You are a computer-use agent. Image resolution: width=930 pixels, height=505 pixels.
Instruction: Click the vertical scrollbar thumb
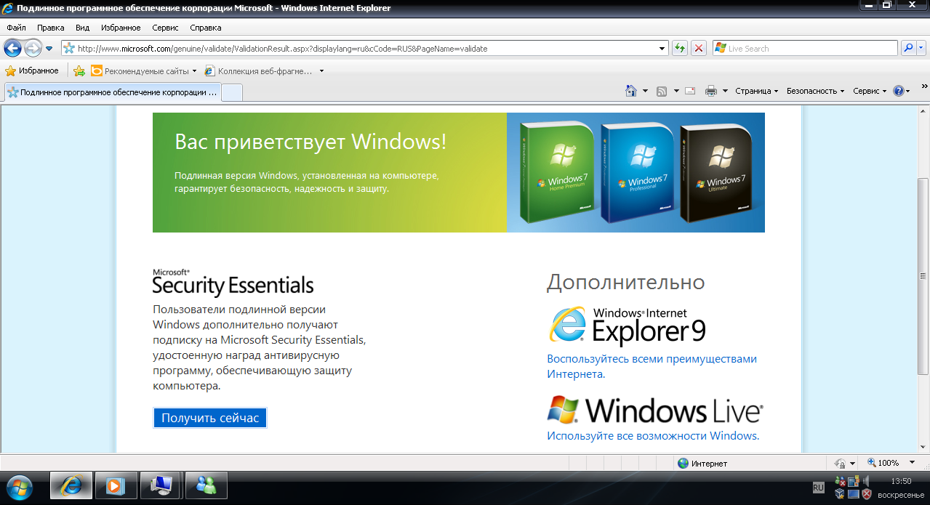923,276
